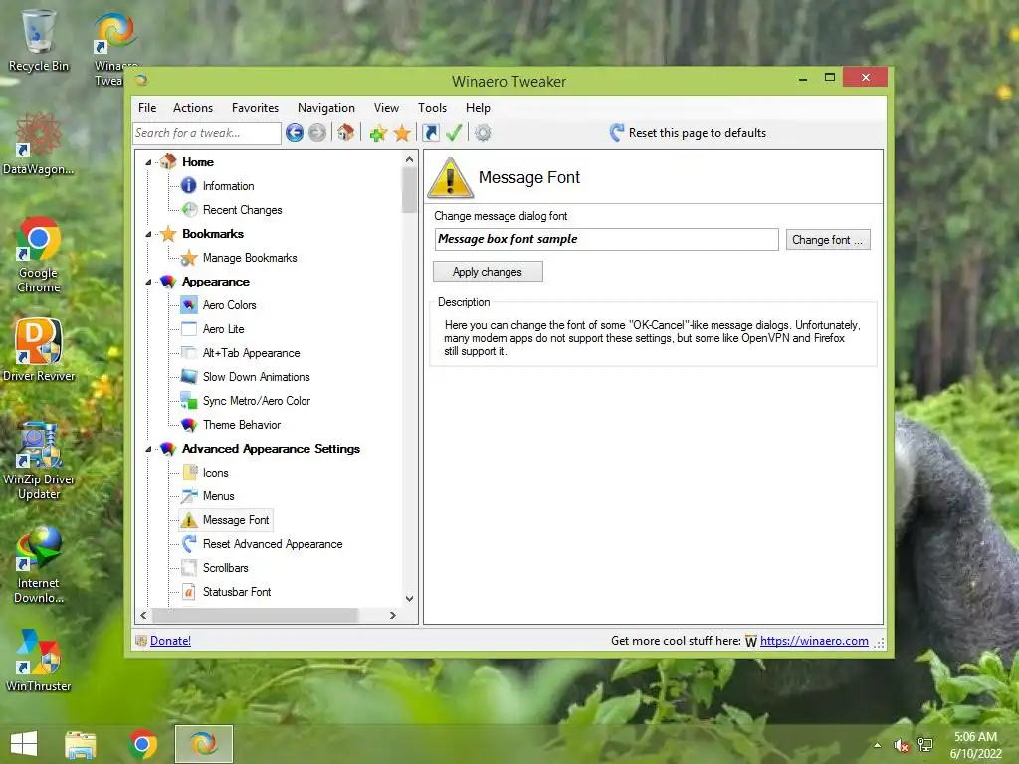Click tree vertical scrollbar down arrow

tap(409, 598)
